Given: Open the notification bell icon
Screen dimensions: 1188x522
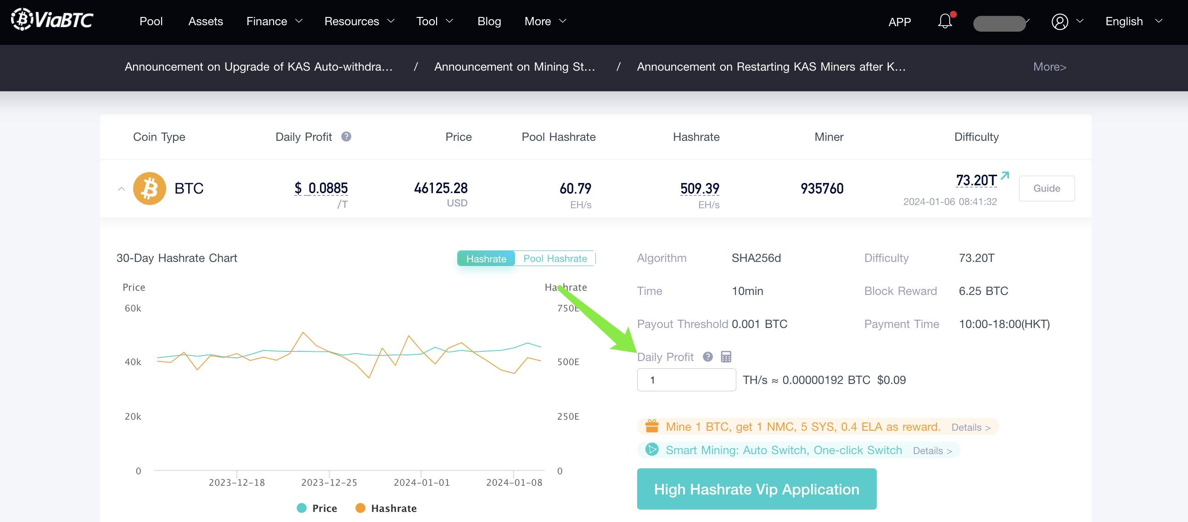Looking at the screenshot, I should [x=945, y=21].
